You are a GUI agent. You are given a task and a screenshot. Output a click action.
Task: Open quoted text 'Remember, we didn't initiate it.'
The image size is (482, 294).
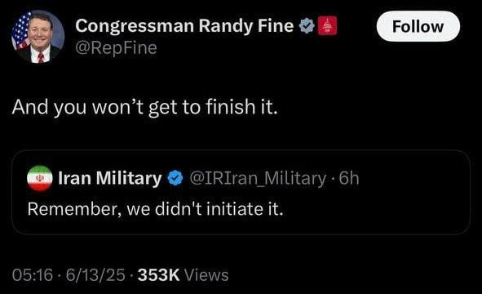(155, 209)
